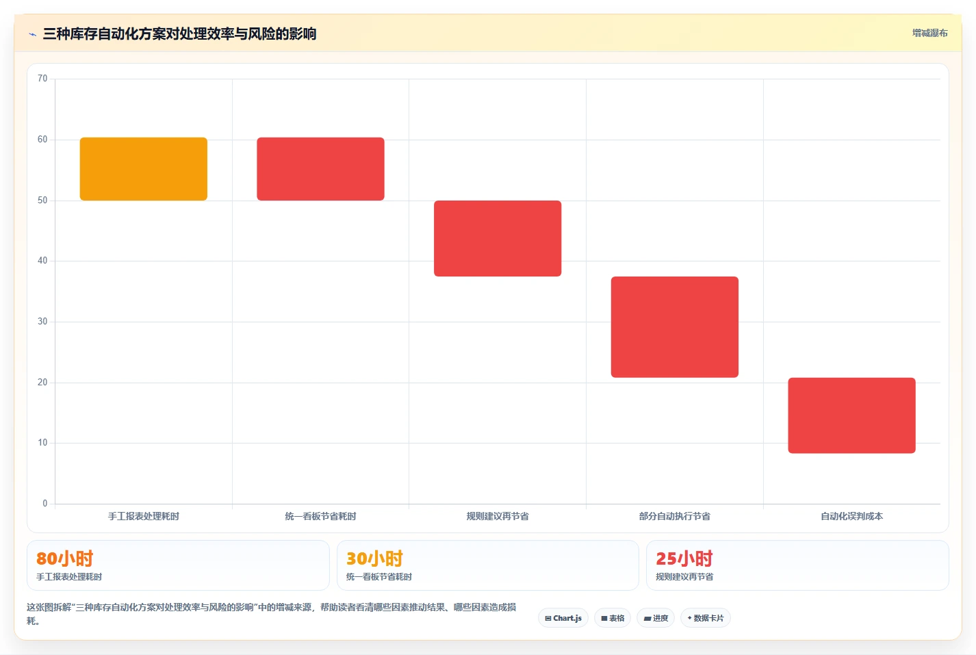The width and height of the screenshot is (976, 655).
Task: Click y-axis value 20
Action: pos(42,383)
